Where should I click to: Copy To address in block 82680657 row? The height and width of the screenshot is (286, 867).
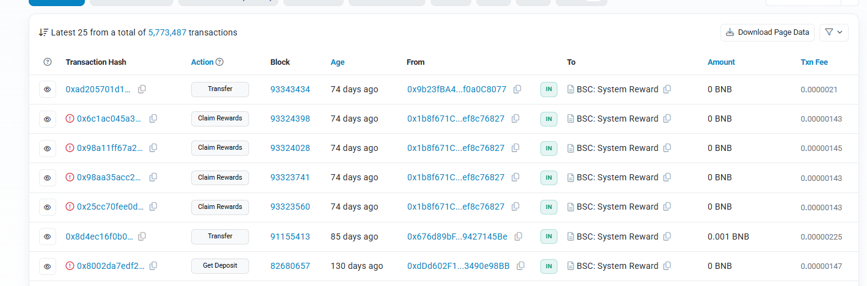(667, 266)
